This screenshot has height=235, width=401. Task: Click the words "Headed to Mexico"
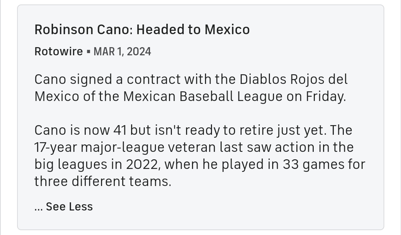coord(193,29)
